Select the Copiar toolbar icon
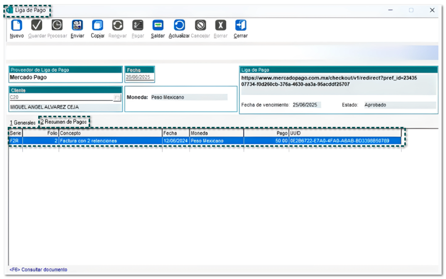Image resolution: width=446 pixels, height=279 pixels. click(x=97, y=26)
